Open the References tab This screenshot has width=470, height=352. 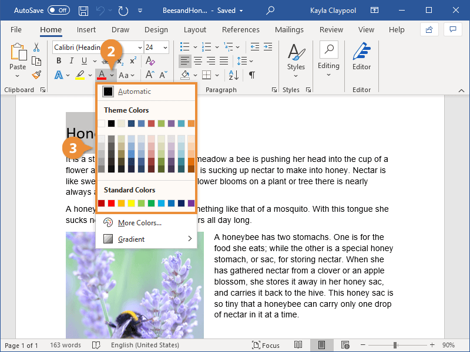[240, 30]
